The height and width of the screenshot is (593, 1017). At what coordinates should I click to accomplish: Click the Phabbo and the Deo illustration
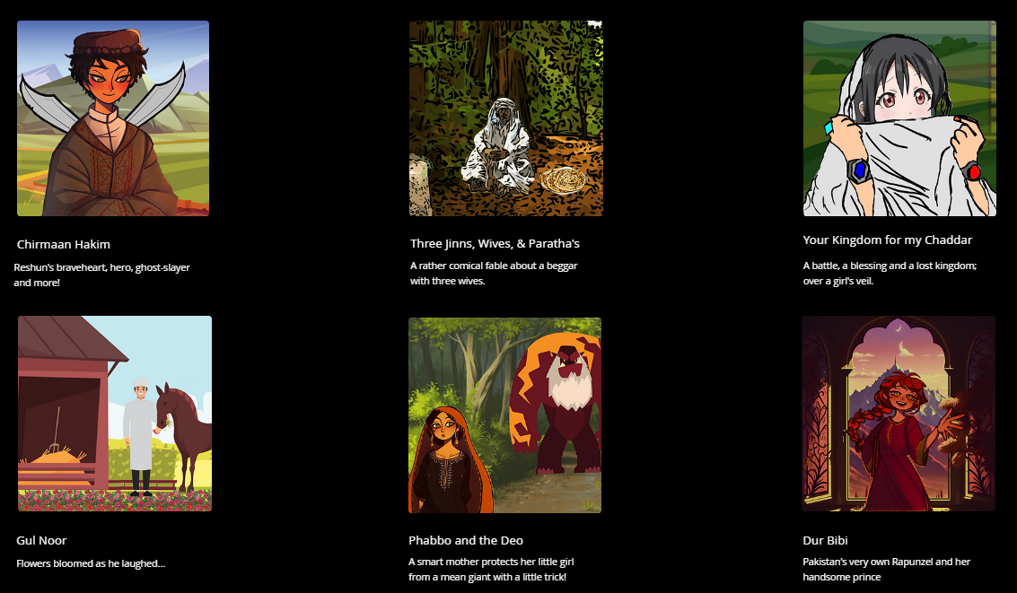click(x=504, y=414)
